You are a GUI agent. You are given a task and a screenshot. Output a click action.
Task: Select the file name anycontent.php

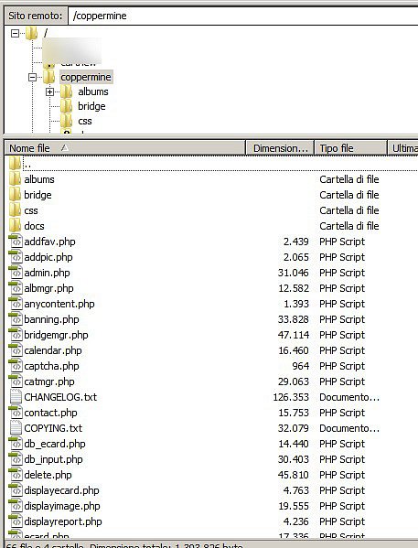point(59,304)
